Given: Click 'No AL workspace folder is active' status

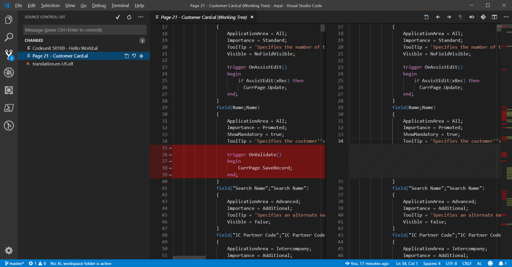Looking at the screenshot, I should [x=81, y=263].
